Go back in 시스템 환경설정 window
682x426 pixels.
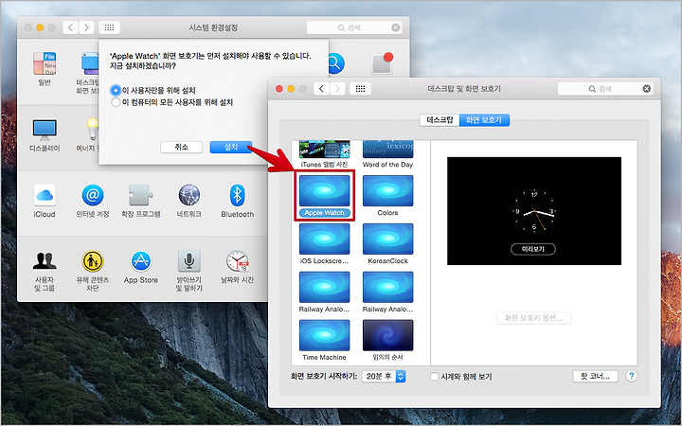70,27
